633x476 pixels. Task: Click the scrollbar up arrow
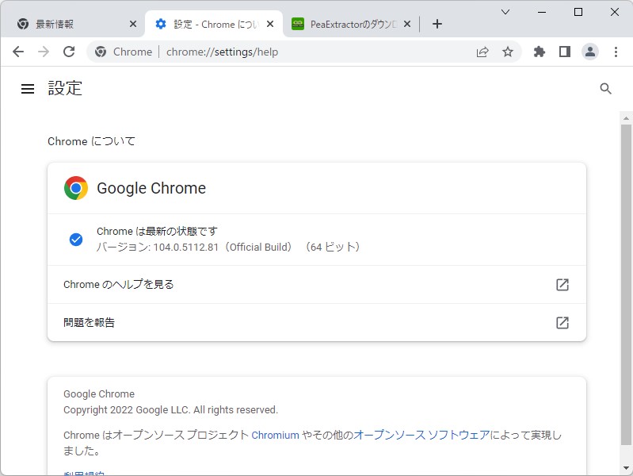click(626, 118)
